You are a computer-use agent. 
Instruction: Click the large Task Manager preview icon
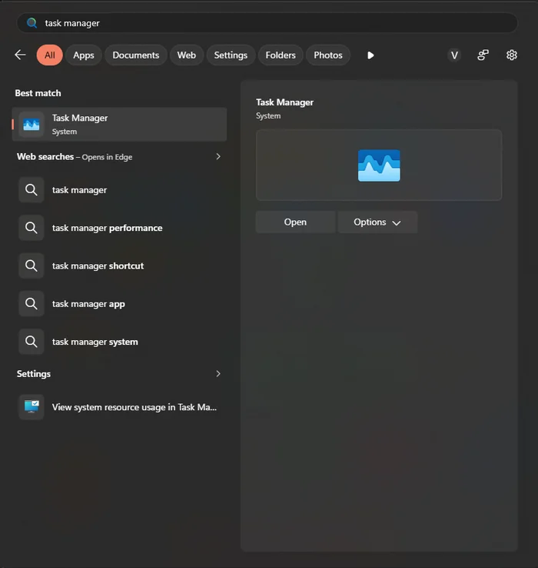click(379, 165)
